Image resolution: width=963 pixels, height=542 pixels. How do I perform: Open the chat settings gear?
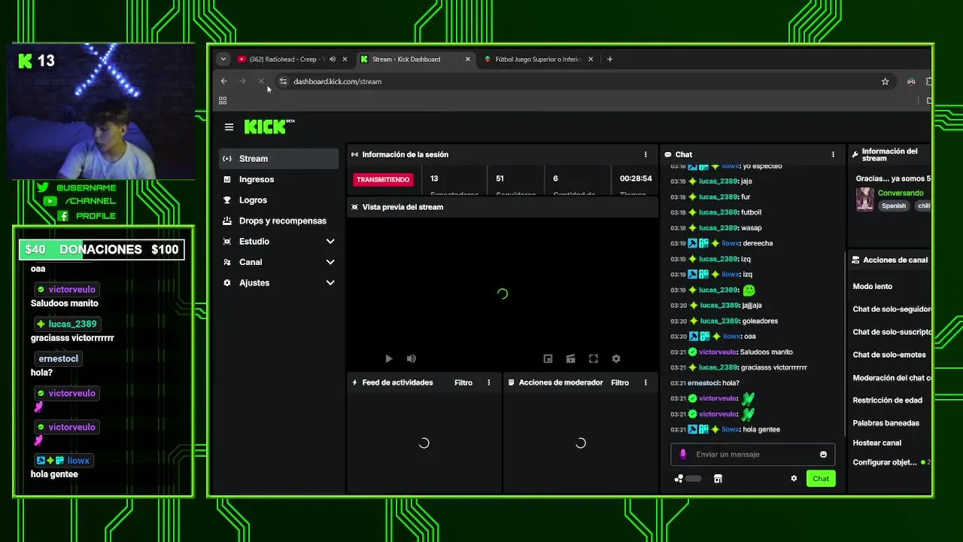pyautogui.click(x=794, y=479)
